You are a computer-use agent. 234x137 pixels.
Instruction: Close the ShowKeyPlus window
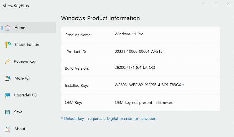click(228, 4)
